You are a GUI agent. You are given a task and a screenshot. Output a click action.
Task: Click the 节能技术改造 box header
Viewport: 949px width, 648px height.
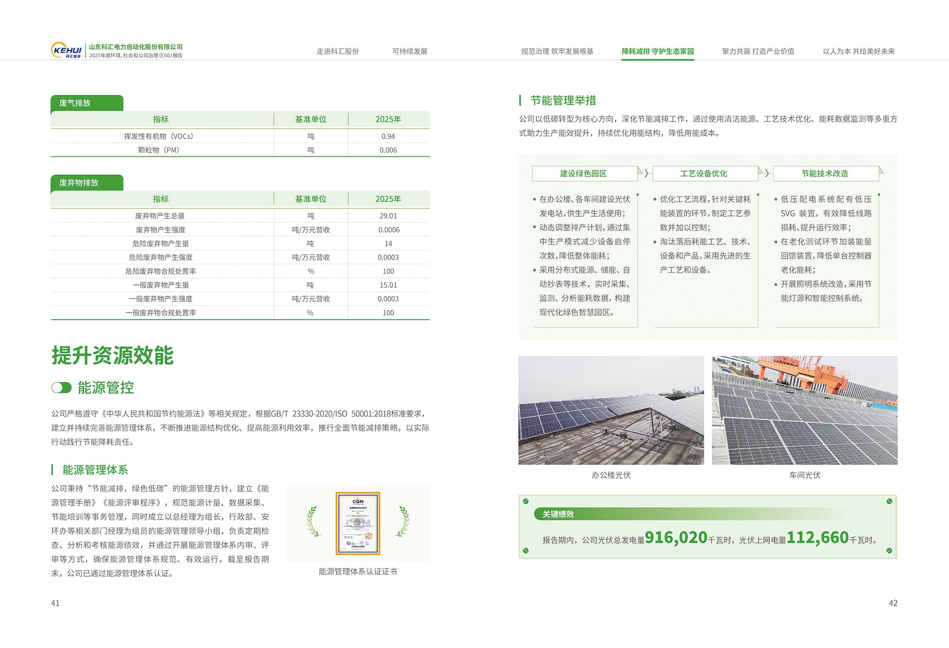[825, 174]
